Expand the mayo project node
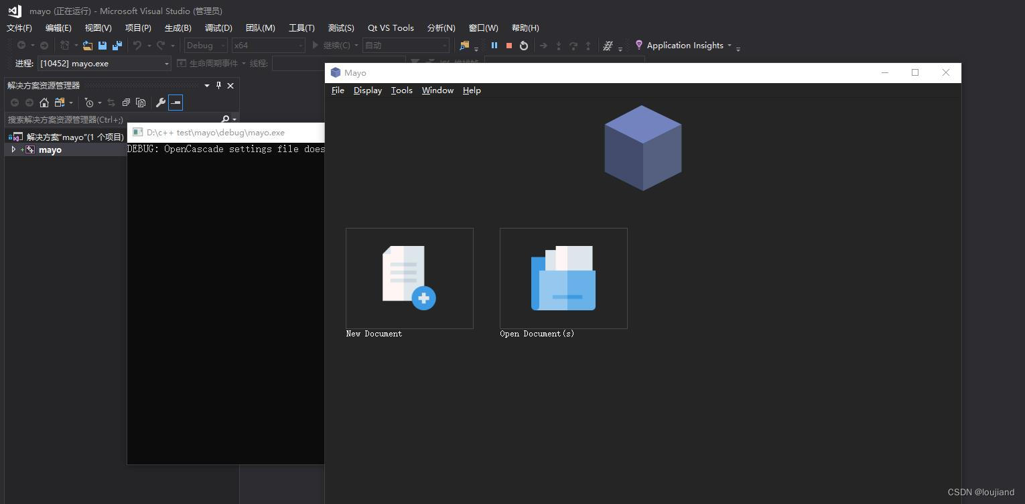1025x504 pixels. tap(13, 149)
